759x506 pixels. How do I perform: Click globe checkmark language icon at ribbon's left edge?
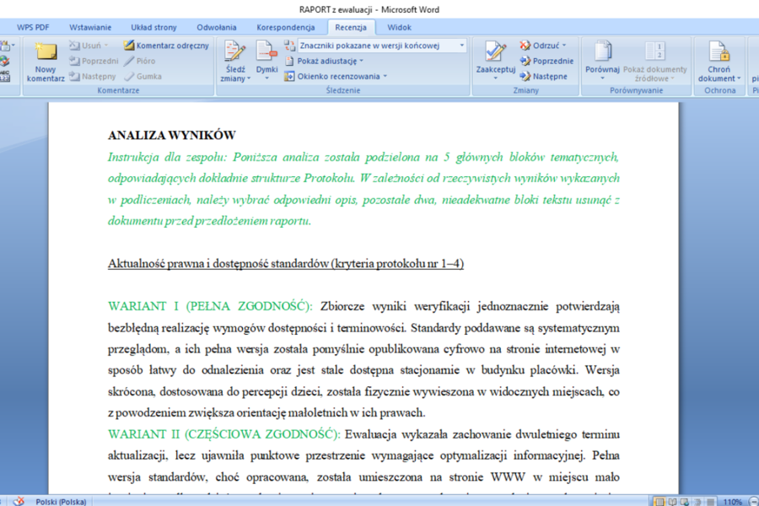point(5,61)
